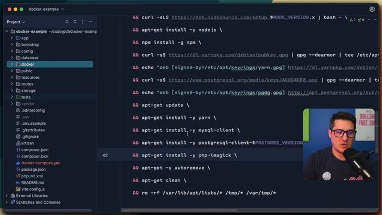Go to next highlighted problem arrow
382x215 pixels.
click(x=375, y=20)
